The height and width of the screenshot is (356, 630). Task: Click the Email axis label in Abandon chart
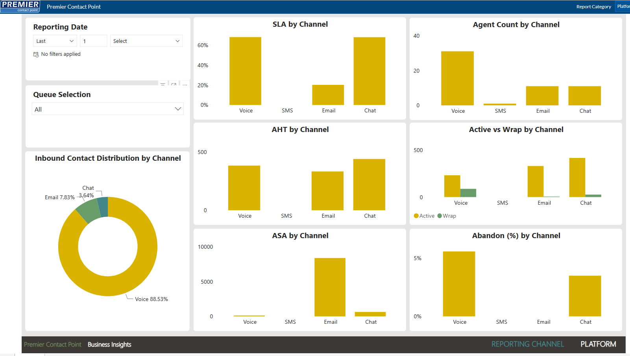[544, 322]
